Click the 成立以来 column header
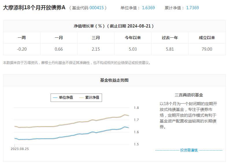The height and width of the screenshot is (163, 237). click(207, 38)
